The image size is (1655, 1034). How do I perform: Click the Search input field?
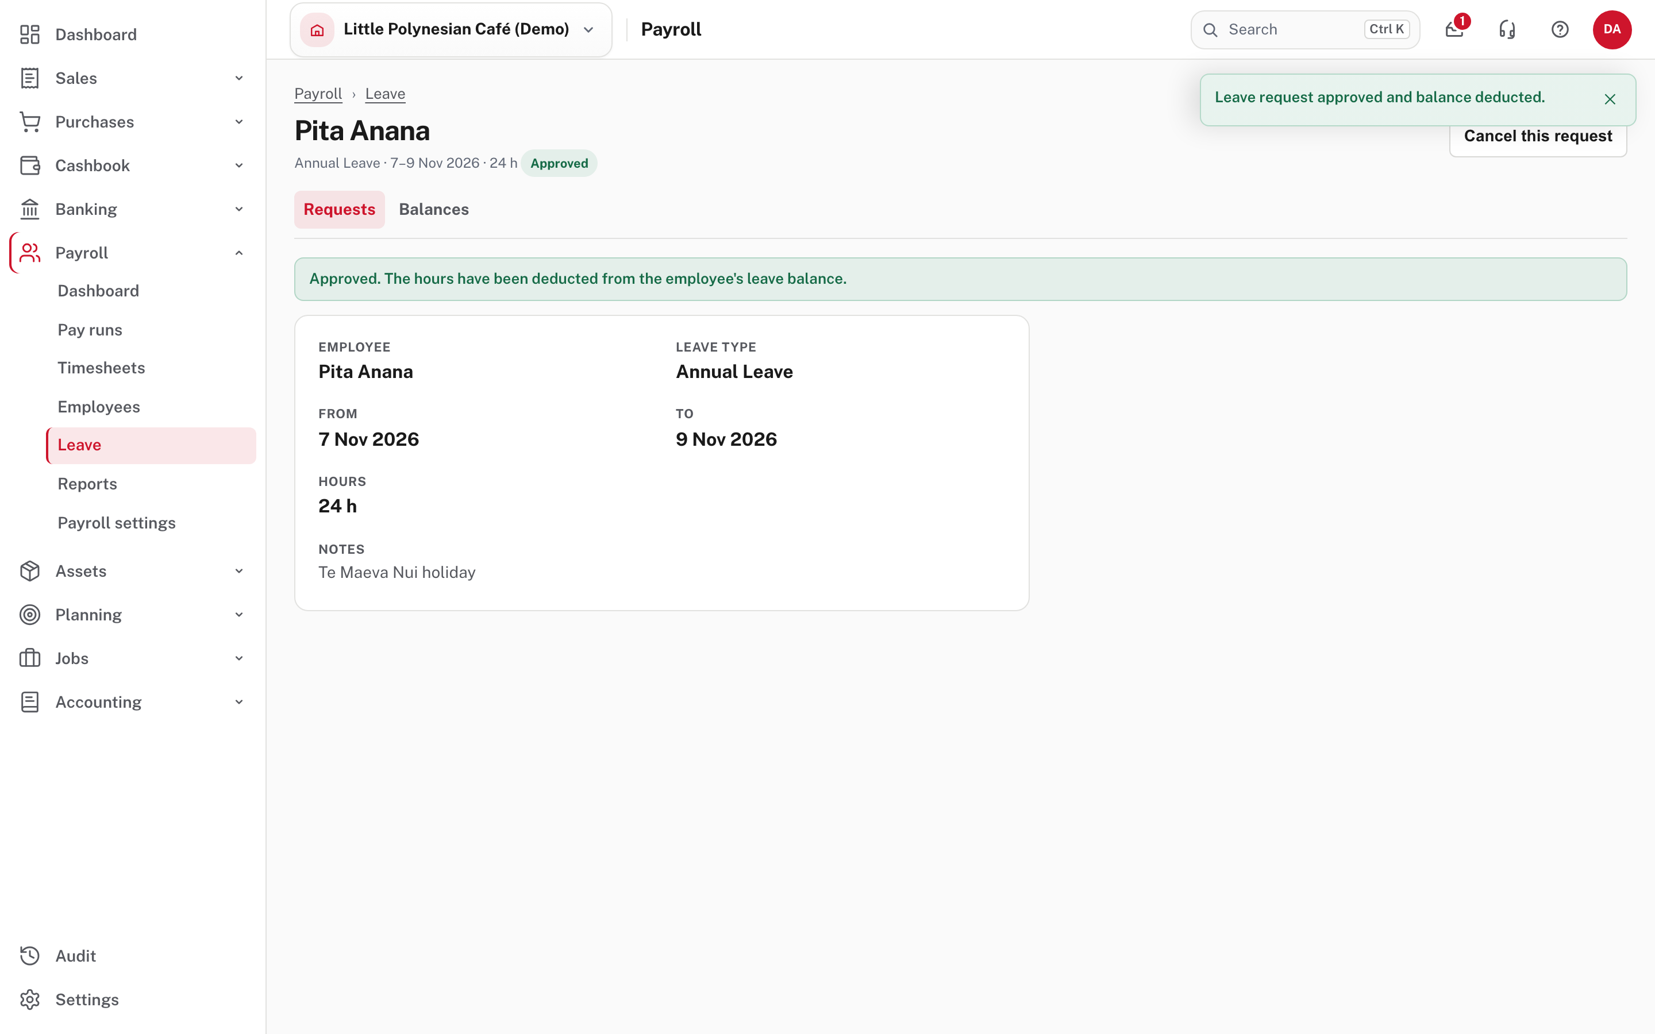(x=1305, y=29)
